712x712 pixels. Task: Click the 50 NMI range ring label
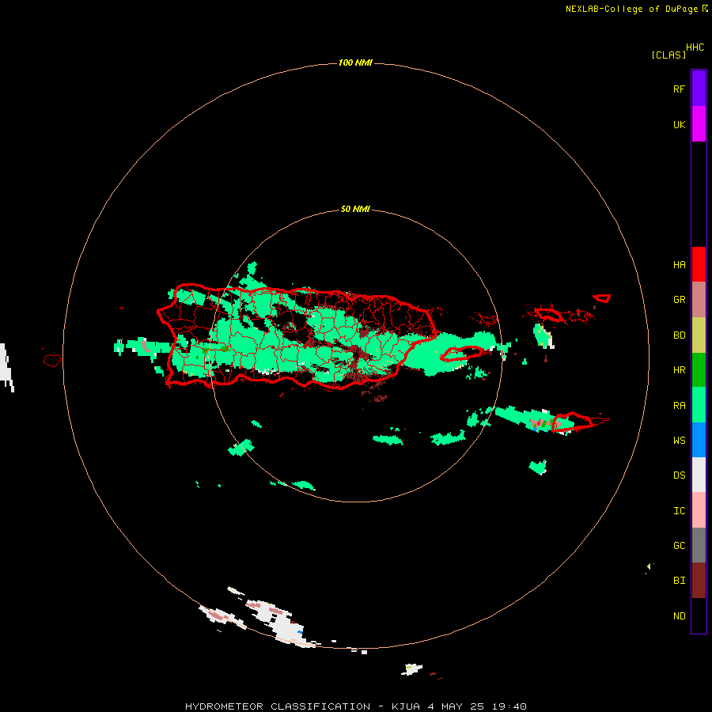point(355,209)
